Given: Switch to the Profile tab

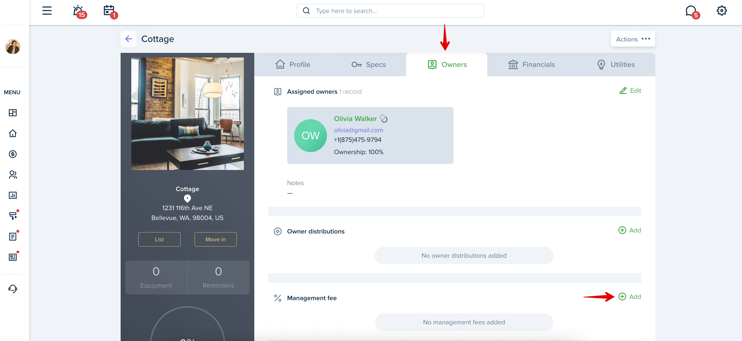Looking at the screenshot, I should coord(293,65).
